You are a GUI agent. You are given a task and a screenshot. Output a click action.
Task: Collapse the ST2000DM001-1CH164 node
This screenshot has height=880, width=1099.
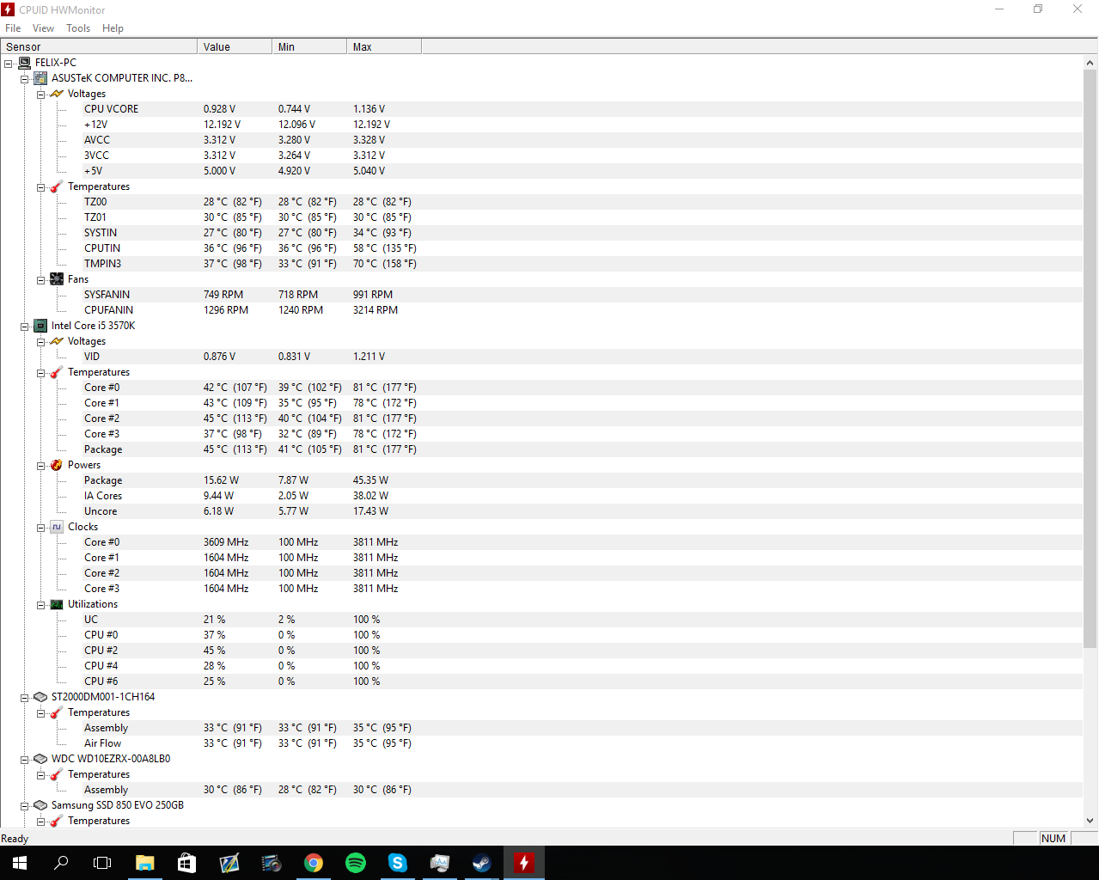click(x=25, y=698)
